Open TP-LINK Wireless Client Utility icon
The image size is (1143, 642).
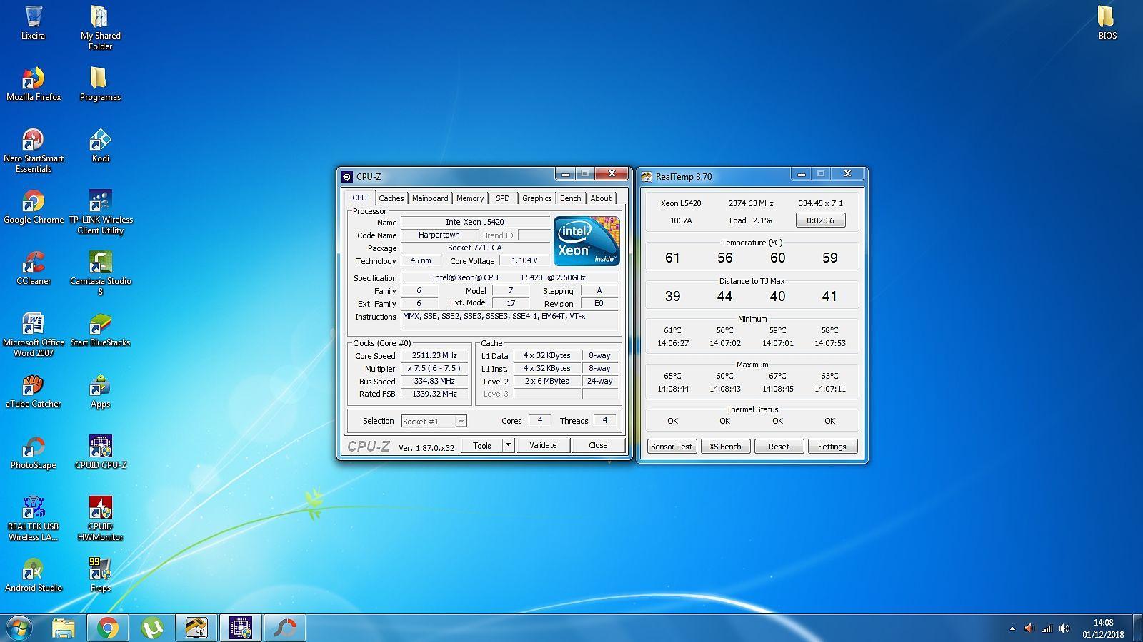[100, 212]
